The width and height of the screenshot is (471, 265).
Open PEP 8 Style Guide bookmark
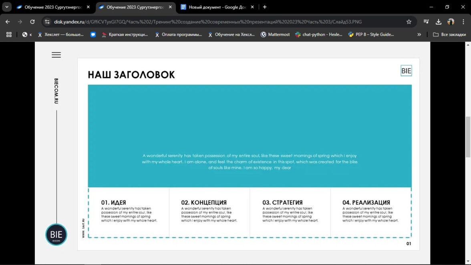click(371, 34)
